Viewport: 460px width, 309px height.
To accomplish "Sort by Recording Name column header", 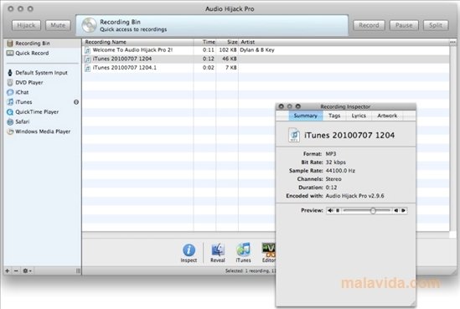I will (138, 42).
